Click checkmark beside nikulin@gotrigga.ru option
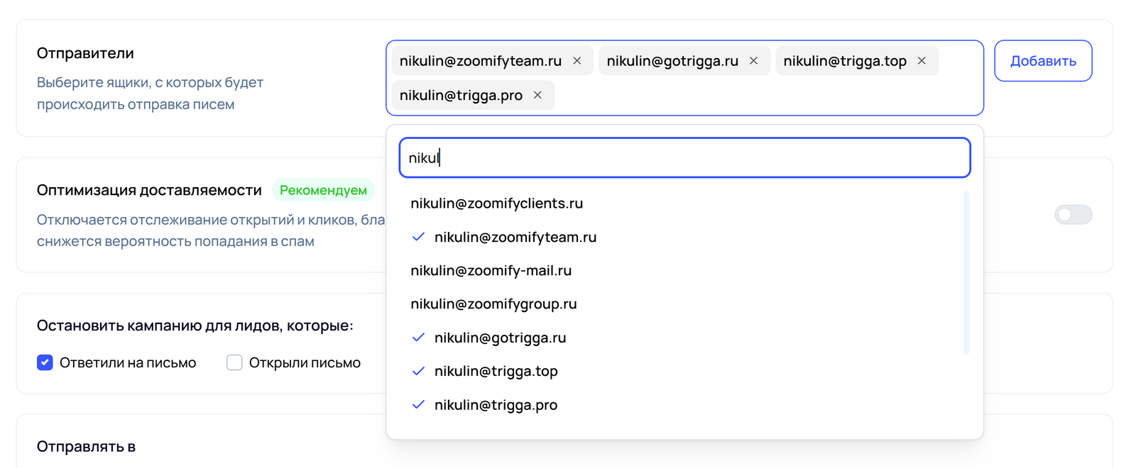This screenshot has width=1136, height=468. point(418,338)
